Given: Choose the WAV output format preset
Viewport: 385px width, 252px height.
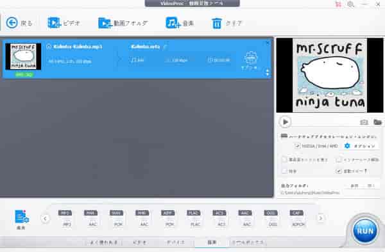Looking at the screenshot, I should [117, 219].
